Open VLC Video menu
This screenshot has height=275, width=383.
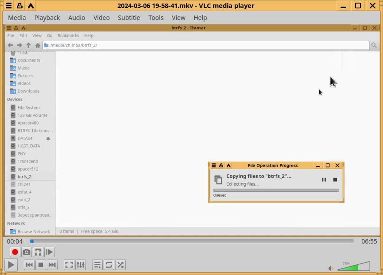point(101,18)
